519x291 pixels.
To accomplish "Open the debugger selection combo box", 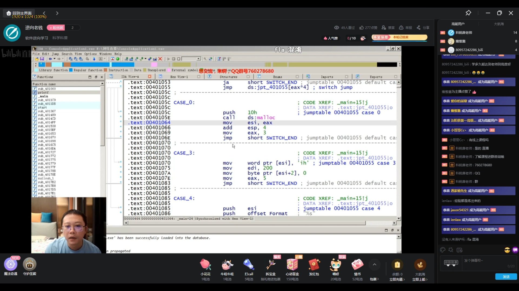I will point(191,59).
